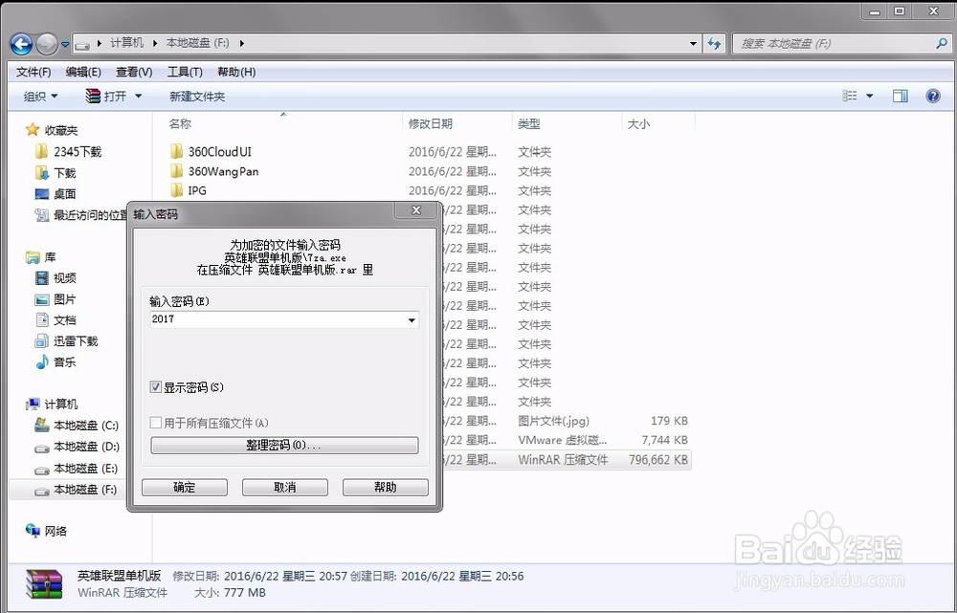
Task: Open the 帮助(H) menu
Action: (236, 72)
